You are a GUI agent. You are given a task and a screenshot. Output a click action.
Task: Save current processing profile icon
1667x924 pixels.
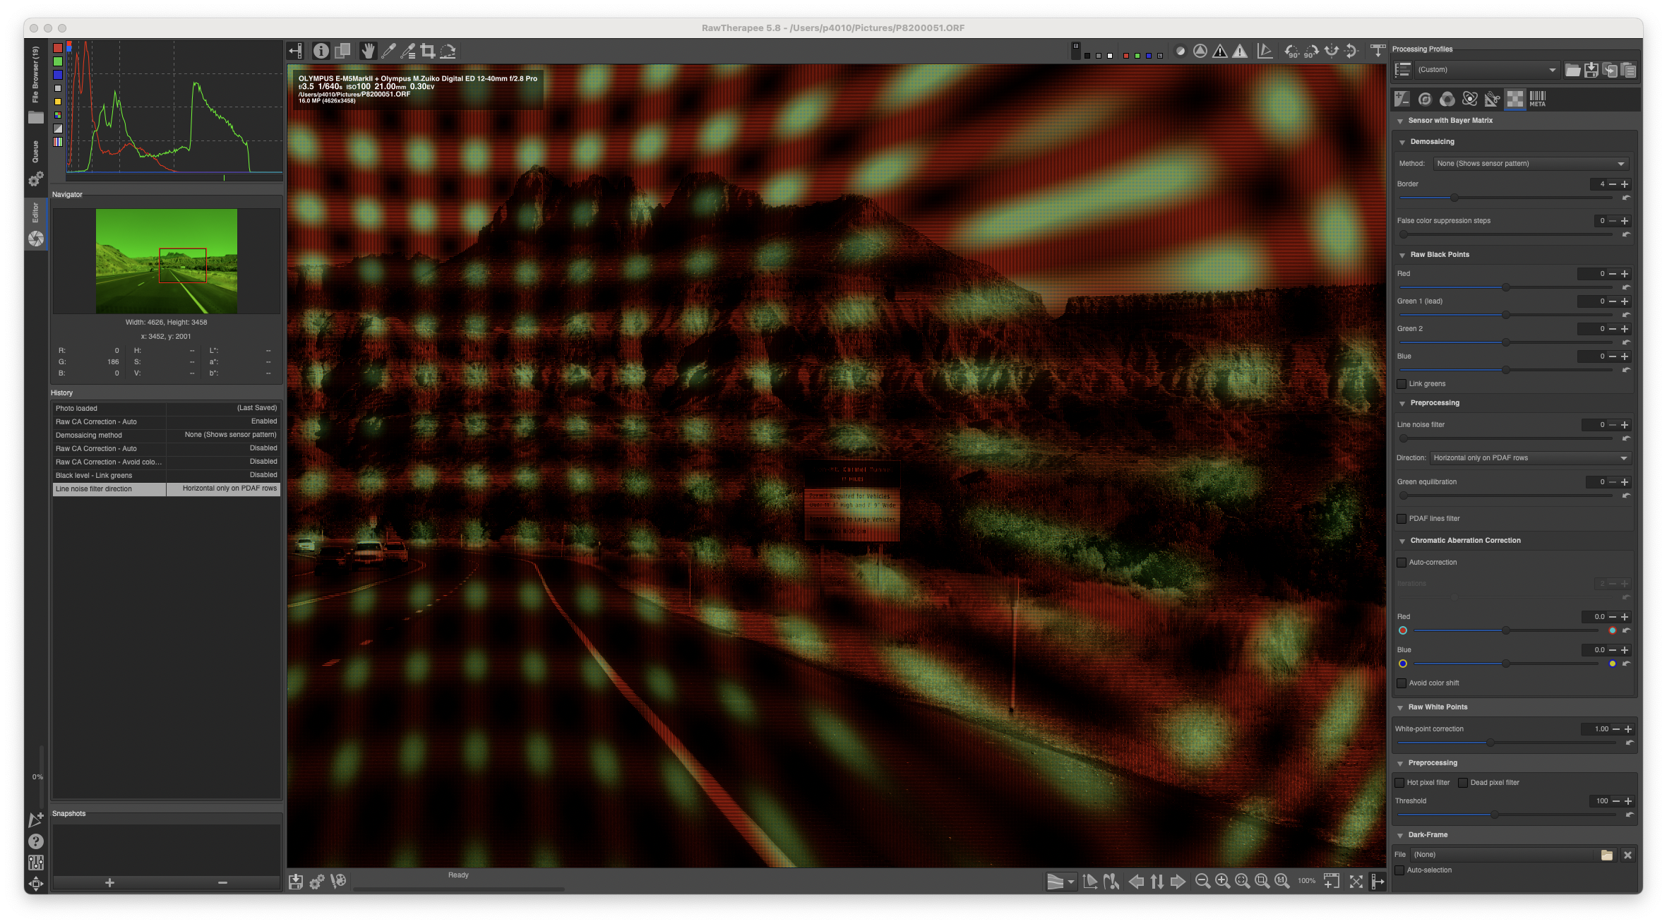click(x=1591, y=70)
